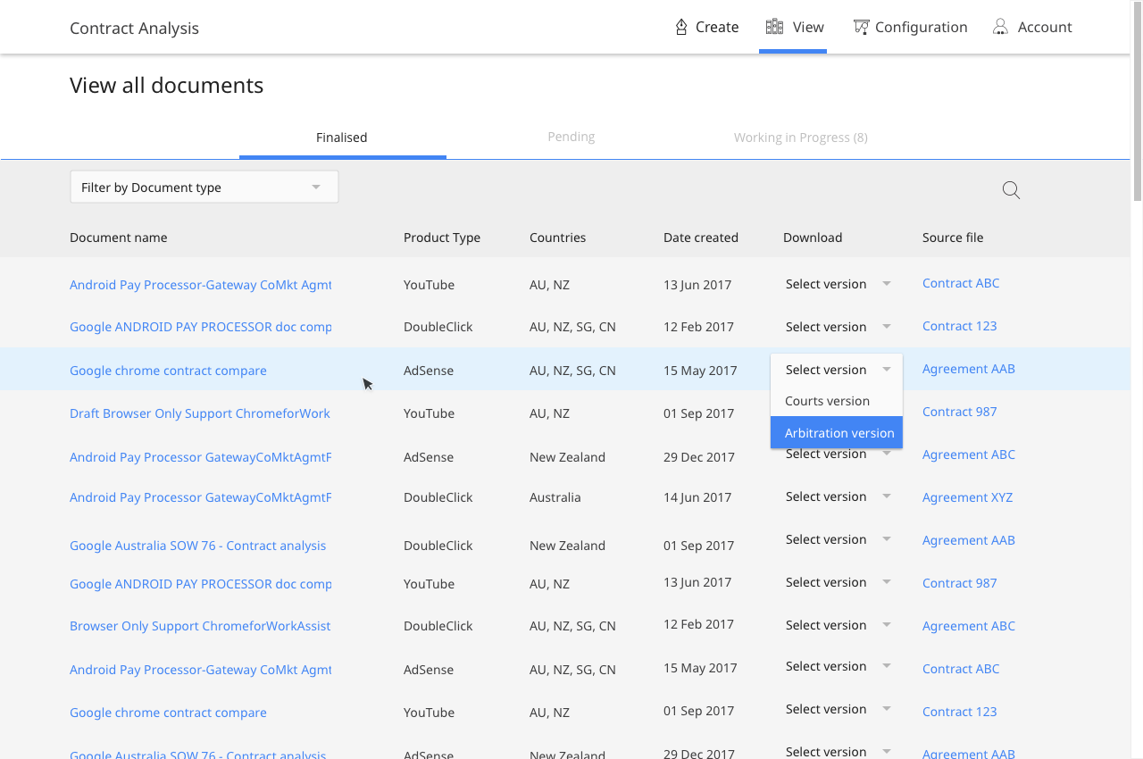The image size is (1143, 759).
Task: Select the Finalised tab
Action: 342,138
